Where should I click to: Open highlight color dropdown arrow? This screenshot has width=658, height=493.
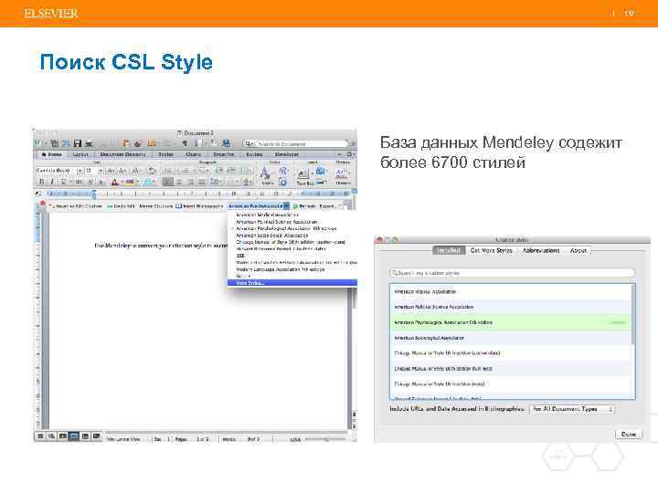click(137, 182)
